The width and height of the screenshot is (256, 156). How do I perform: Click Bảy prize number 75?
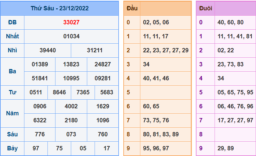[x=59, y=148]
